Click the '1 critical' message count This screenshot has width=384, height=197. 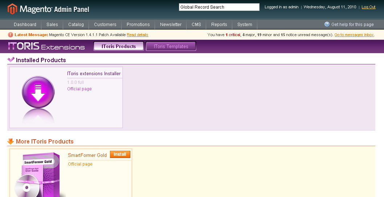tap(233, 35)
